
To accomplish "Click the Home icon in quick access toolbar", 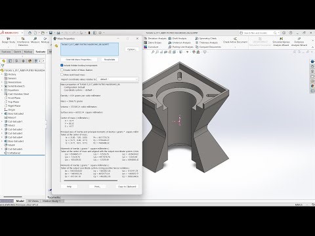I will click(30, 33).
